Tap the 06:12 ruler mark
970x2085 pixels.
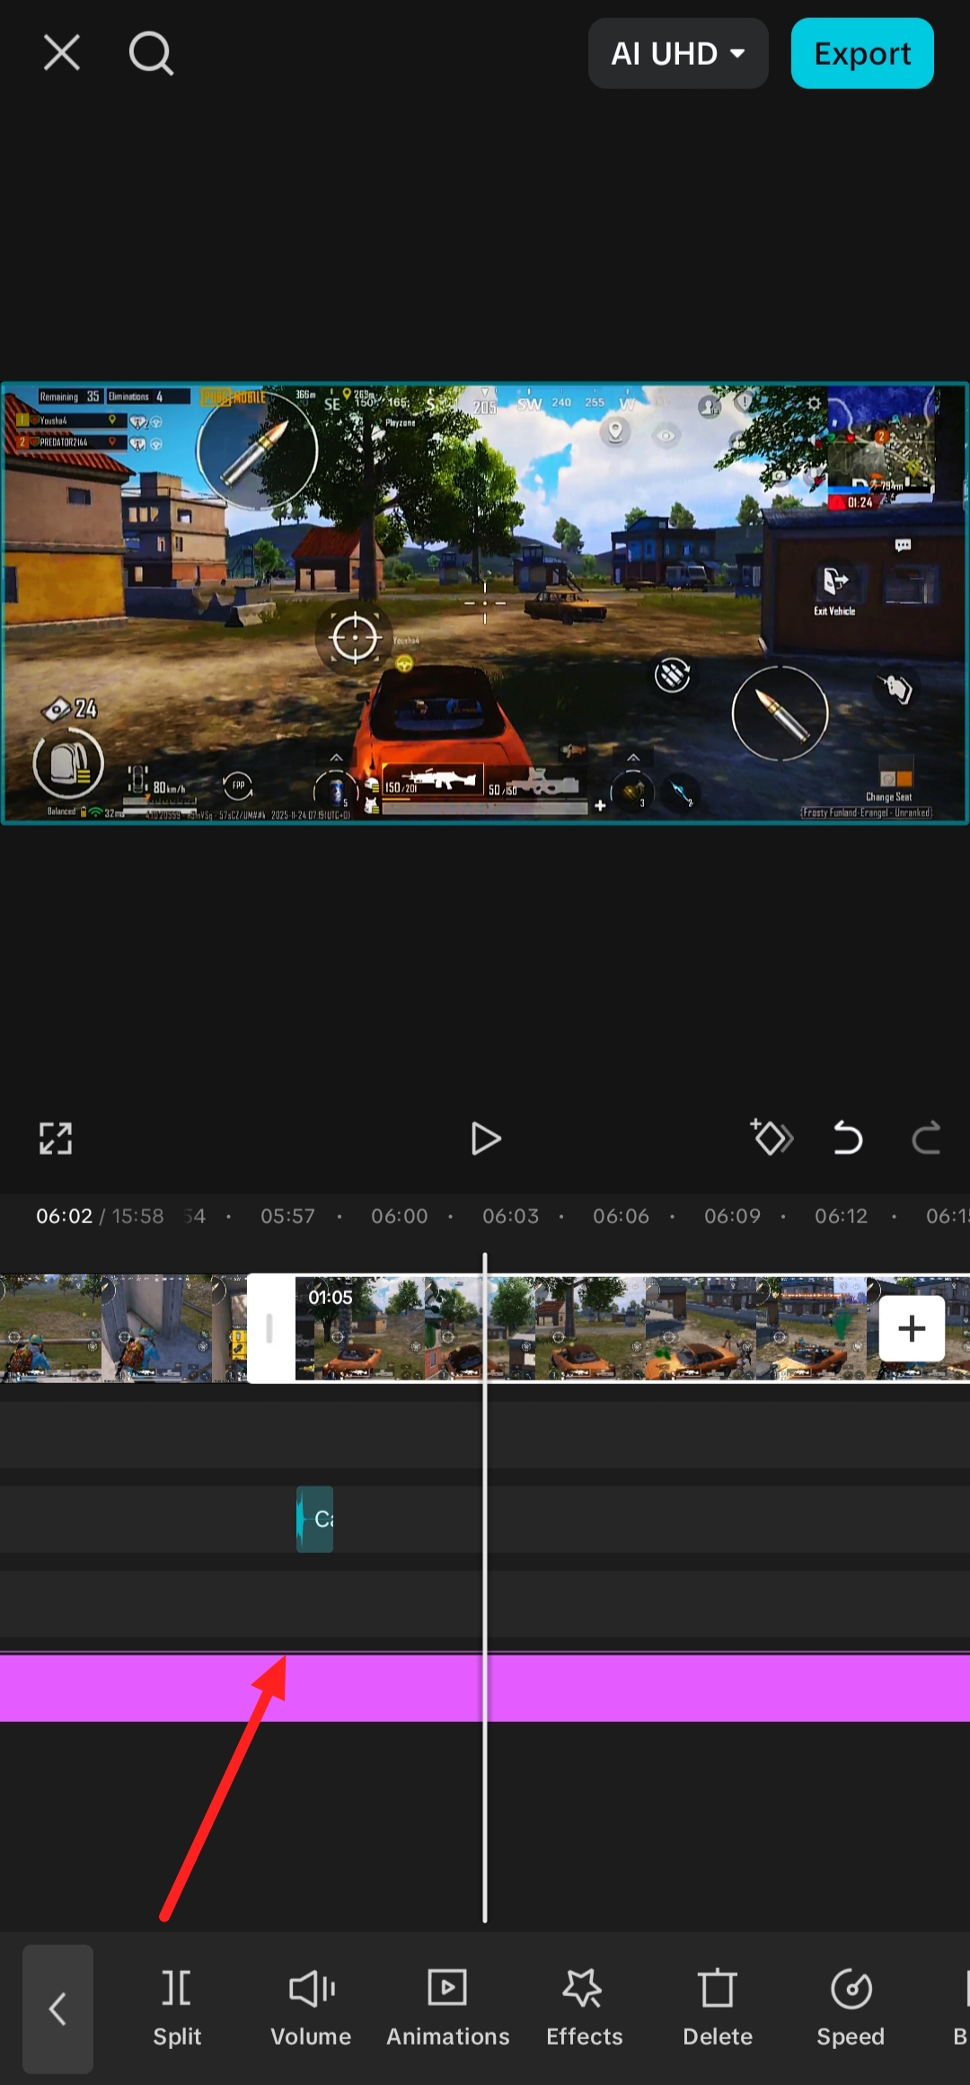[842, 1216]
